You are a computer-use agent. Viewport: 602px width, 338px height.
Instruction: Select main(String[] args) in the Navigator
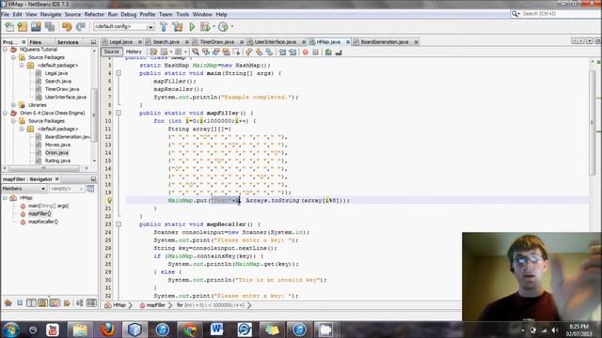pyautogui.click(x=48, y=206)
